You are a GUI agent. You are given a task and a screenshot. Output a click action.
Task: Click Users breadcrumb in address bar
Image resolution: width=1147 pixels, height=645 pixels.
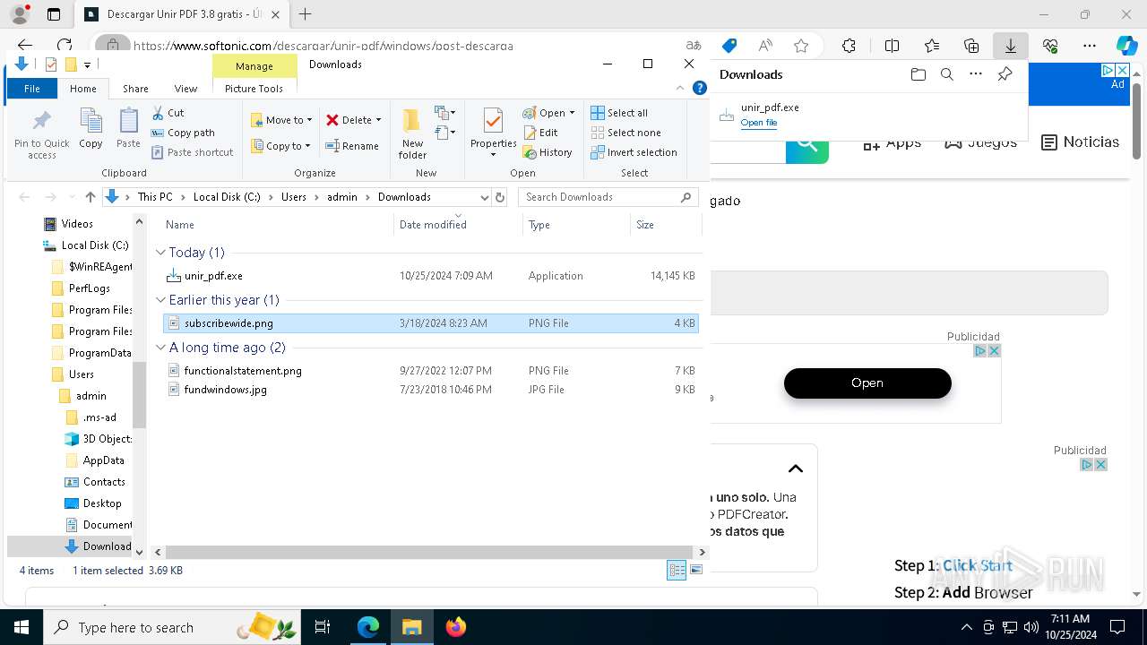pyautogui.click(x=294, y=197)
